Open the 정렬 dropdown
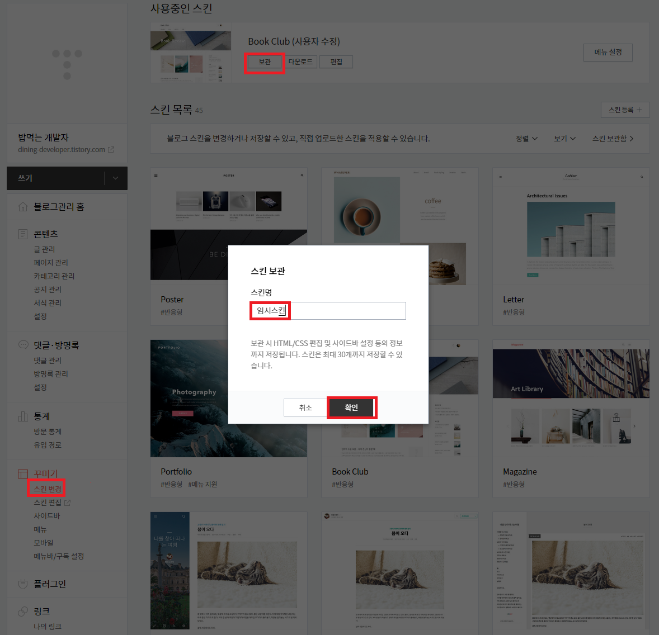Viewport: 659px width, 635px height. coord(526,139)
